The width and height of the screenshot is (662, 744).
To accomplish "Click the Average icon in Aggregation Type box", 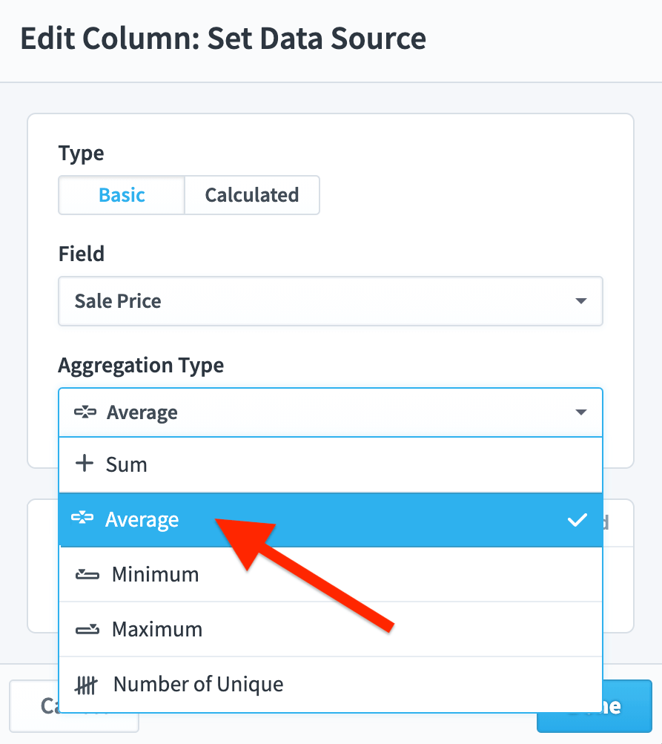I will click(85, 412).
